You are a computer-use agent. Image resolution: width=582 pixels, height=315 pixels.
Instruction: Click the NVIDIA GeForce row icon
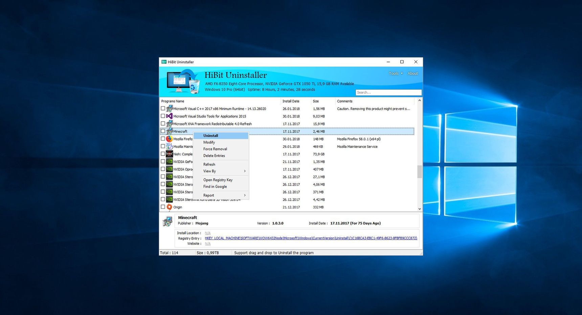tap(169, 162)
